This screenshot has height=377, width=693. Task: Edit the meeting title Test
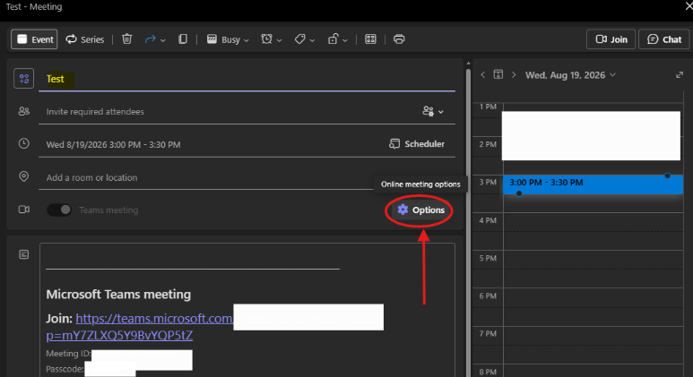(x=247, y=79)
